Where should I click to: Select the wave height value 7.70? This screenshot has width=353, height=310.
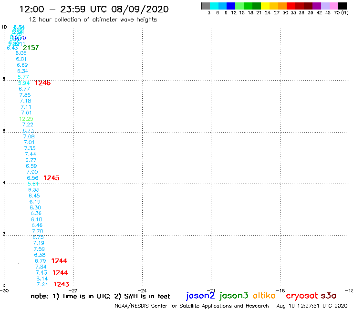tap(38, 231)
